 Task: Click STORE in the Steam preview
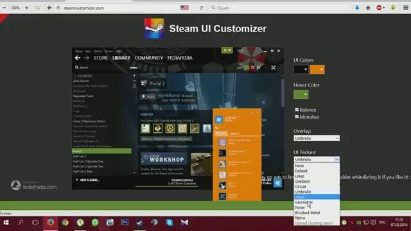[x=101, y=58]
